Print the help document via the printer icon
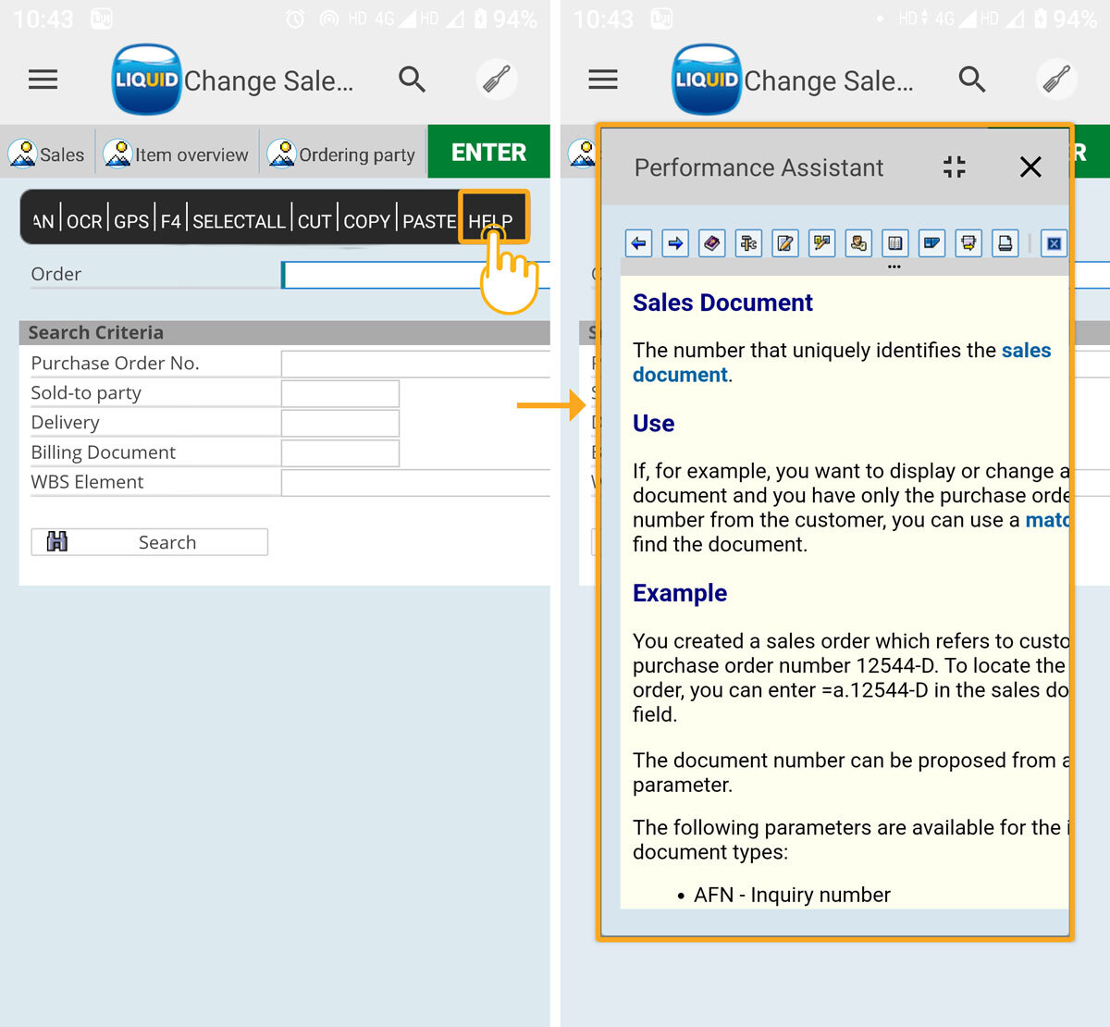The image size is (1110, 1027). point(1005,243)
